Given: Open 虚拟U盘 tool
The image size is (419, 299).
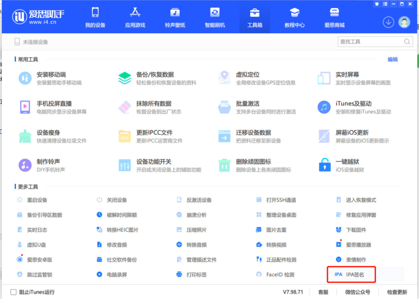Looking at the screenshot, I should pos(32,245).
